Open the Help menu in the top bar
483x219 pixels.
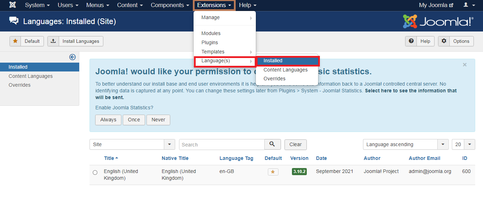coord(248,5)
